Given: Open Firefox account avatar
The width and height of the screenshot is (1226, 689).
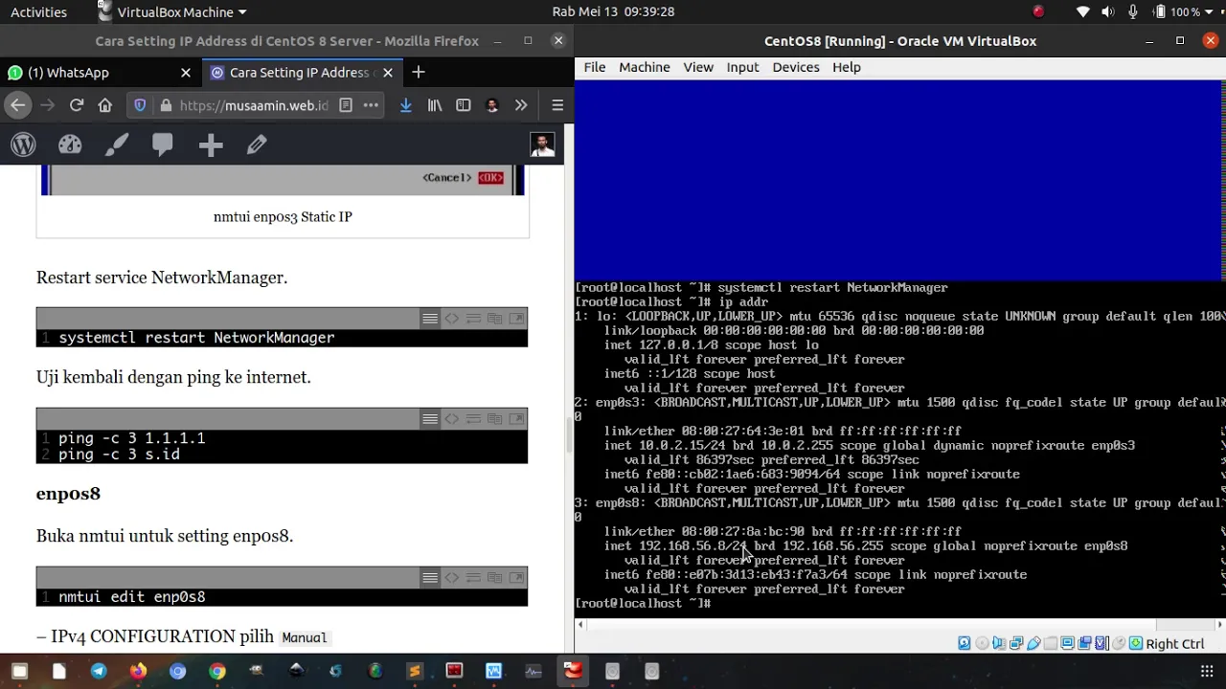Looking at the screenshot, I should pos(492,105).
